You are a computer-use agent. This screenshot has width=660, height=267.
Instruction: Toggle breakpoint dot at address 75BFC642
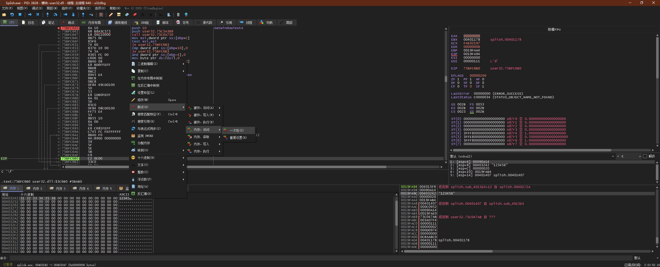tap(59, 31)
